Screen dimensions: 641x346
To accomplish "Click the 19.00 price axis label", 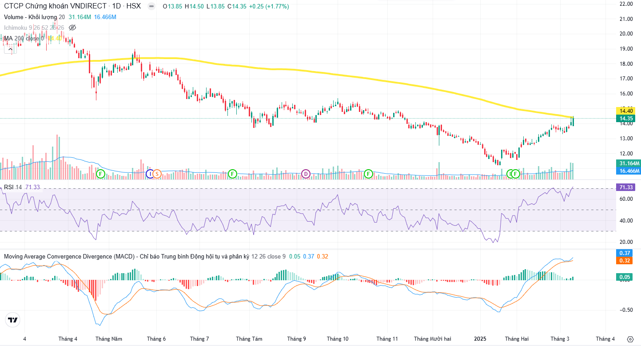I will [x=626, y=49].
